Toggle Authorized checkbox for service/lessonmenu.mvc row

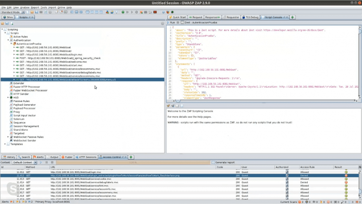coord(287,192)
